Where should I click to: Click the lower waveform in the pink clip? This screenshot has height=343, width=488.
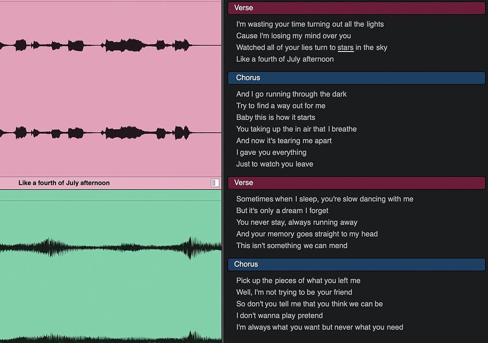(x=110, y=133)
